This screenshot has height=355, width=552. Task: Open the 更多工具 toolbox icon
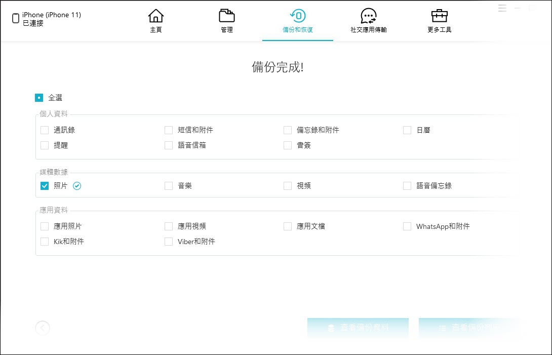(x=439, y=16)
